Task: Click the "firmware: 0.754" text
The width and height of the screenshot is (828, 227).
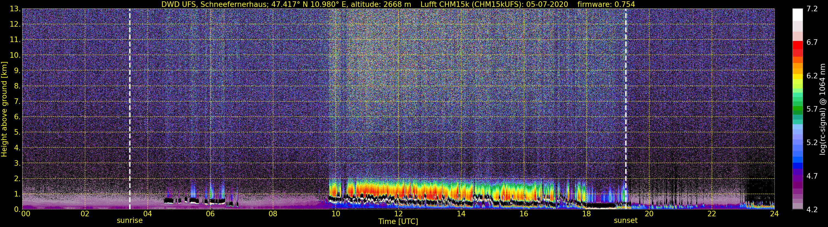Action: point(606,4)
